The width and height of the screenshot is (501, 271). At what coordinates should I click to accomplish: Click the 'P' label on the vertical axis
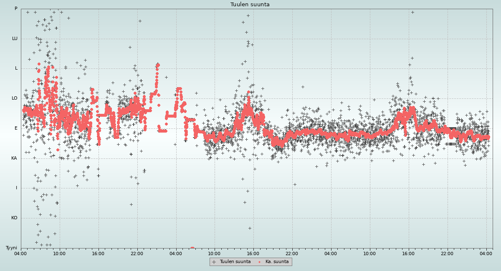[x=16, y=9]
